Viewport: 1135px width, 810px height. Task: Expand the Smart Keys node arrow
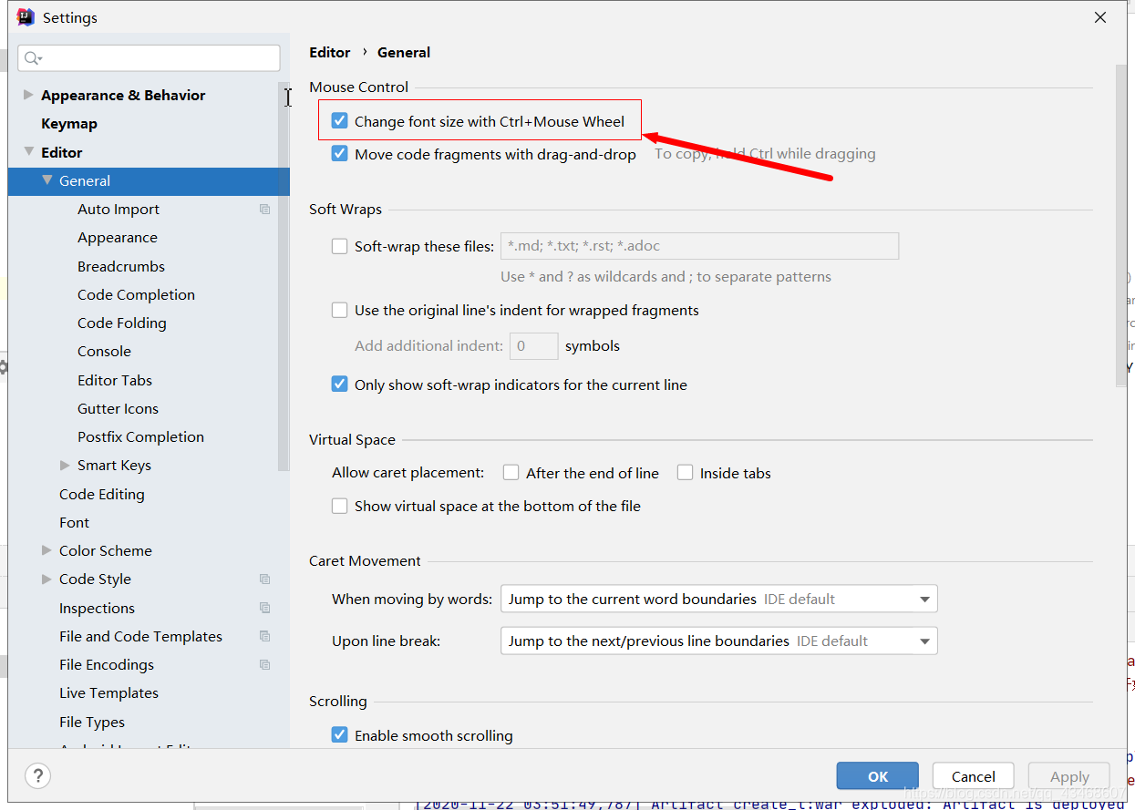coord(65,465)
